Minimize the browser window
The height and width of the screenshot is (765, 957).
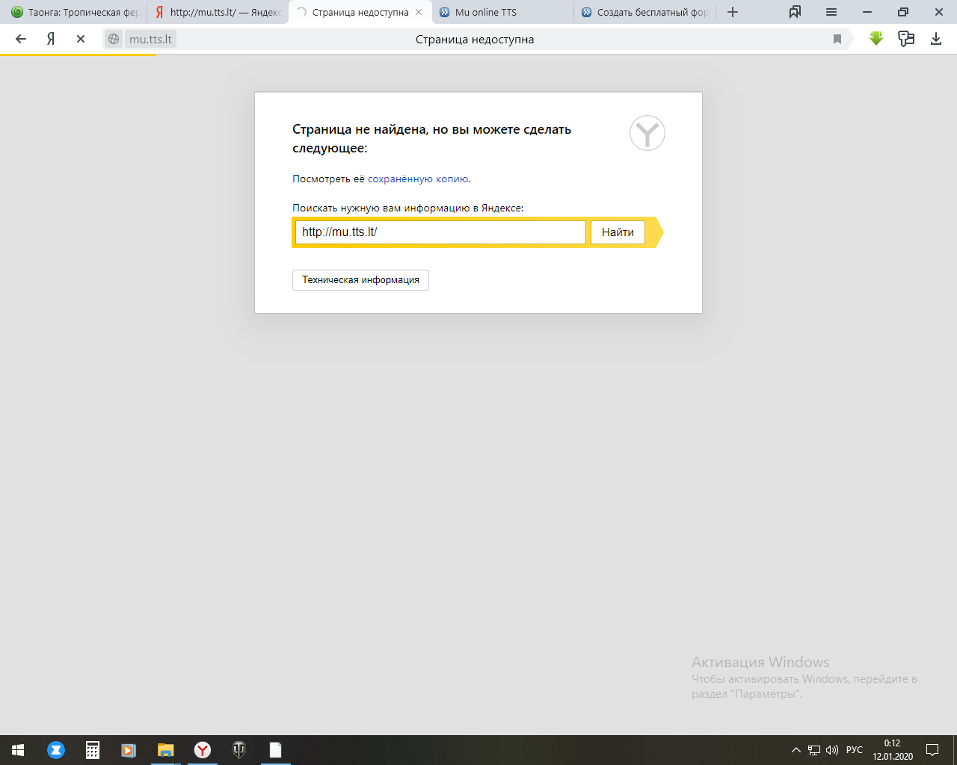(867, 12)
